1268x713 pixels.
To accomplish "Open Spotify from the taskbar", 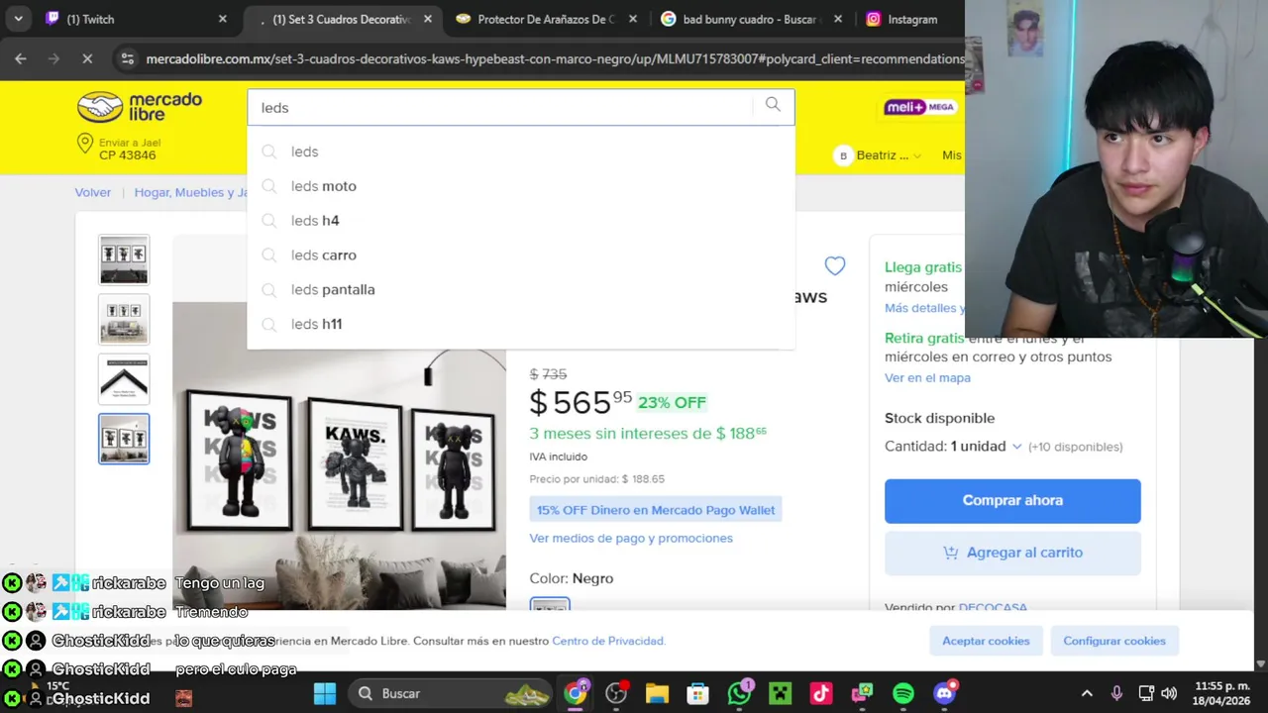I will tap(903, 693).
